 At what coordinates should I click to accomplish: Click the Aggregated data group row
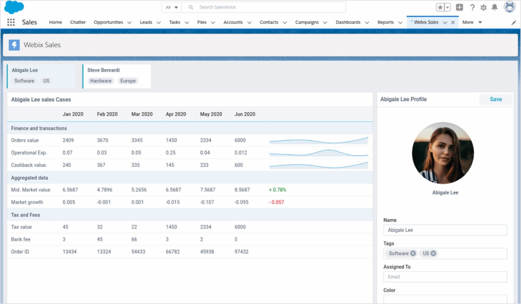click(190, 178)
